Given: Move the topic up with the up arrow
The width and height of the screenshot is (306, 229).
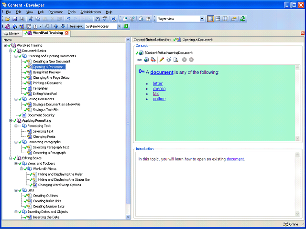Looking at the screenshot, I should coord(56,26).
